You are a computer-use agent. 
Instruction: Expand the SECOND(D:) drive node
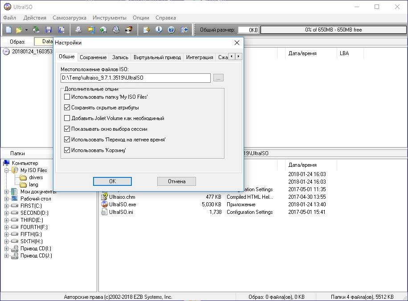(7, 213)
